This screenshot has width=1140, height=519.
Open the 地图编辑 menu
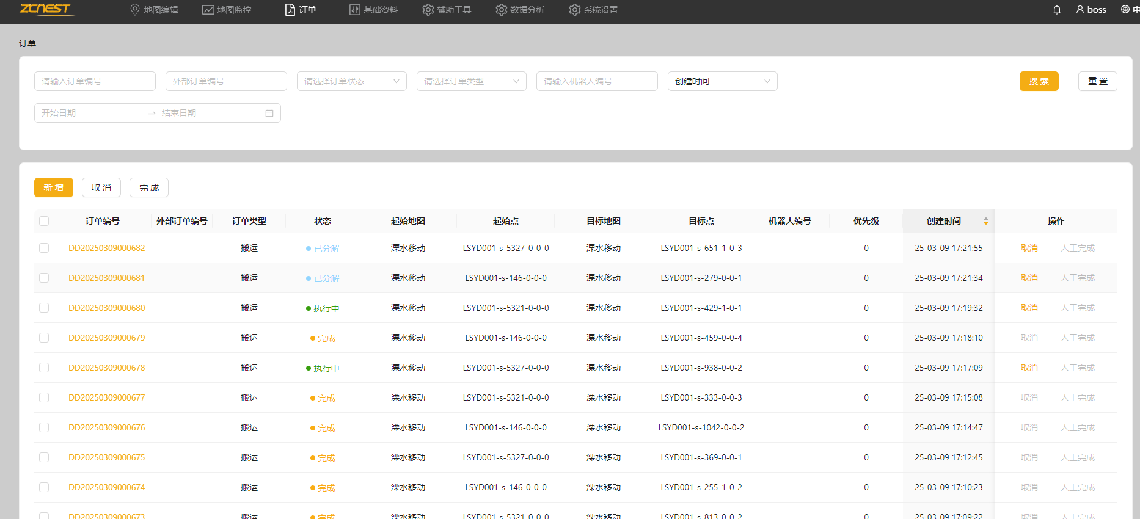[155, 10]
